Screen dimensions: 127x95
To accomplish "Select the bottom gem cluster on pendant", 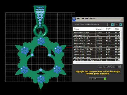I will [x=41, y=79].
